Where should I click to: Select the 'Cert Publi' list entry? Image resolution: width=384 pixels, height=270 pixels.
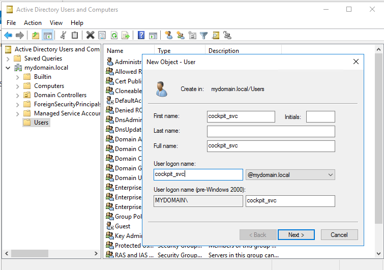point(124,81)
